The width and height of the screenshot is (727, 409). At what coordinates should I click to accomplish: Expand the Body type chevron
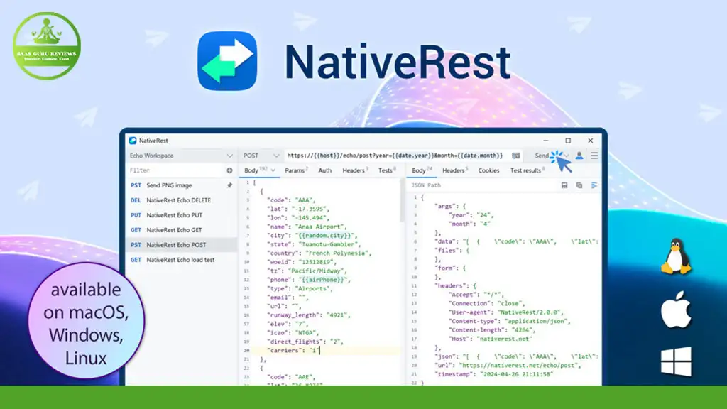(273, 170)
